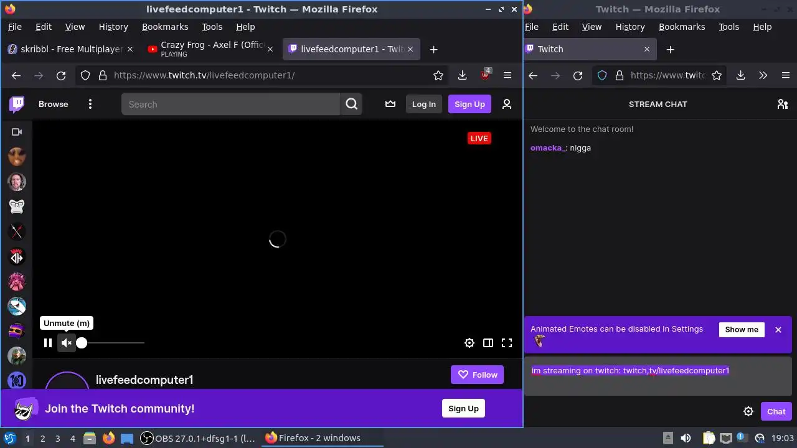Mute the YouTube tab via its PLAYING indicator

click(174, 54)
